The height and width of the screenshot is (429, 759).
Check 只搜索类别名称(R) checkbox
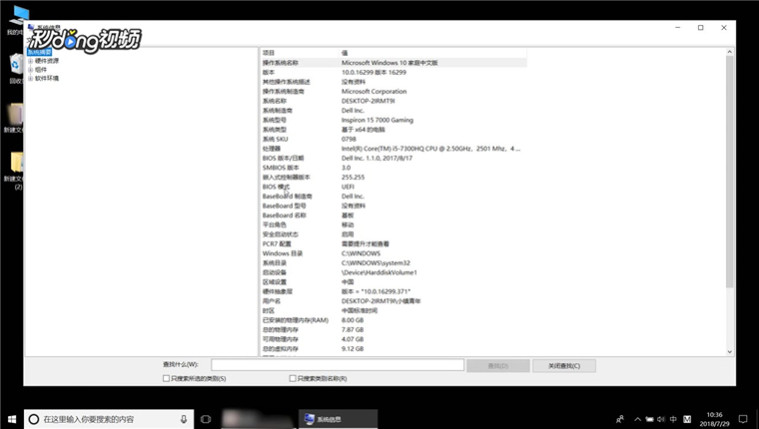point(293,379)
